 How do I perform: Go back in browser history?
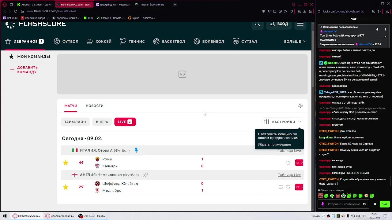[4, 11]
